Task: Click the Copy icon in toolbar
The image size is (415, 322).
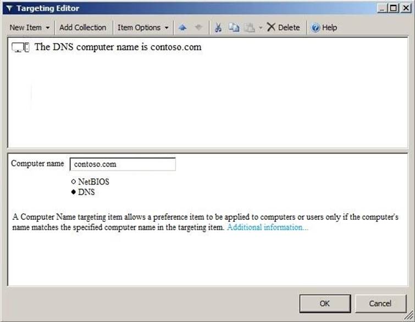Action: (234, 27)
